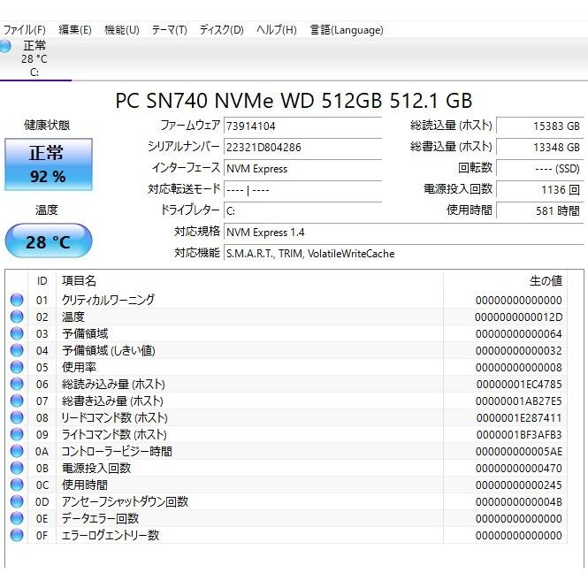Select the 総読み込み量 (ホスト) item name

(113, 384)
